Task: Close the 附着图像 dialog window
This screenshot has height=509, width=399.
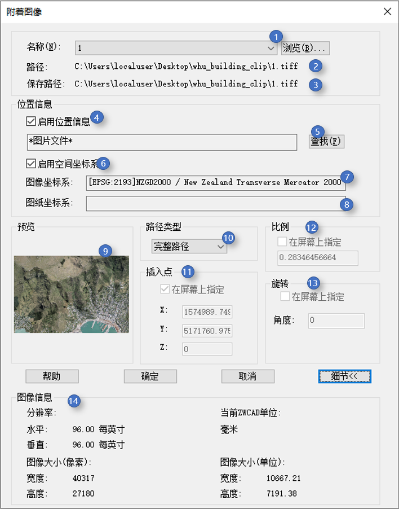Action: click(387, 11)
